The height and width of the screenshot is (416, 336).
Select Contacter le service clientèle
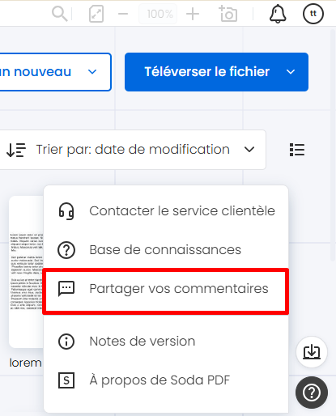tap(166, 211)
